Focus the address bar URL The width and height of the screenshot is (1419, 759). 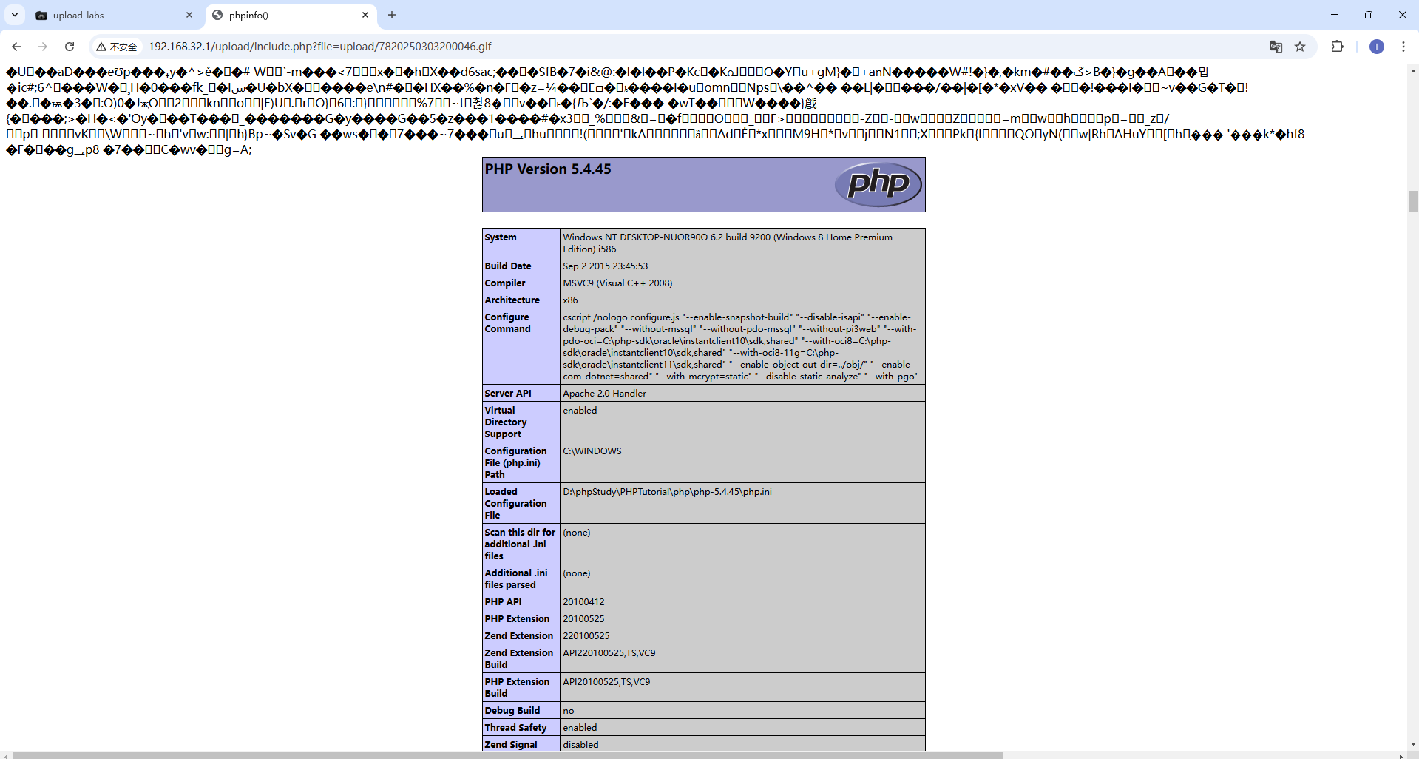pyautogui.click(x=320, y=47)
